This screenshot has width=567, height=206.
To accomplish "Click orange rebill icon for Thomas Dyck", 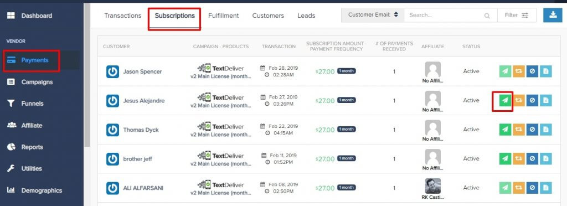I will tap(519, 130).
